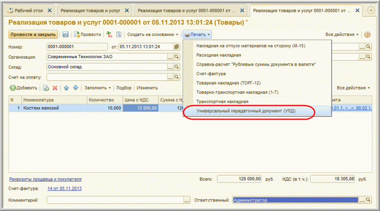
Task: Close the Реализация товаров и услуг list tab
Action: click(x=127, y=10)
